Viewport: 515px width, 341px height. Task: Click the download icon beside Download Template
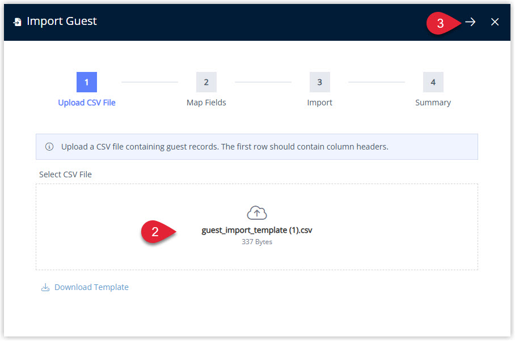point(45,287)
